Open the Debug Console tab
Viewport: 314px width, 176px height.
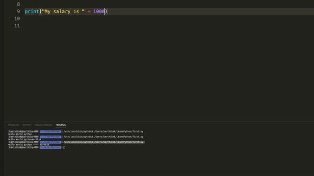pos(43,125)
